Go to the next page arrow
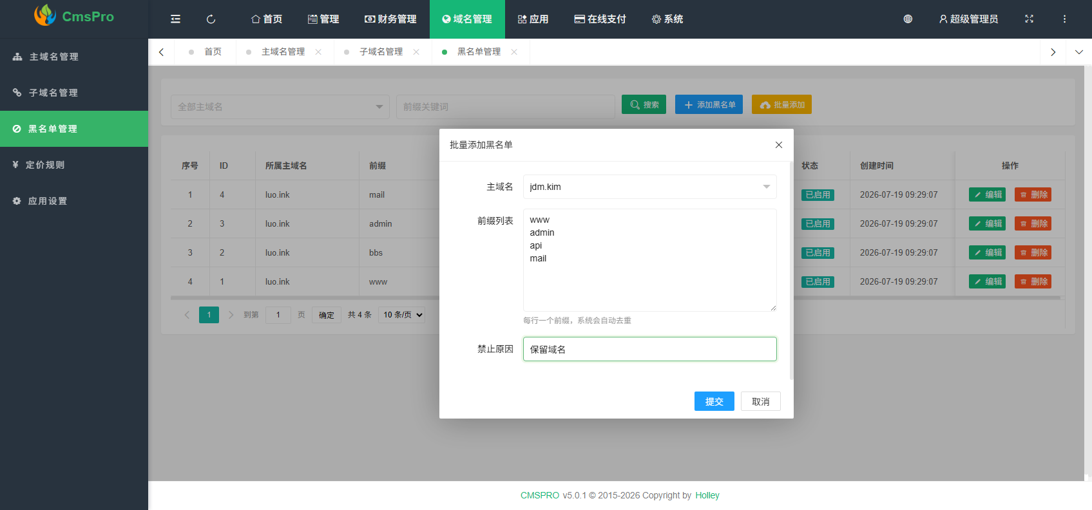Viewport: 1092px width, 510px height. [x=231, y=315]
